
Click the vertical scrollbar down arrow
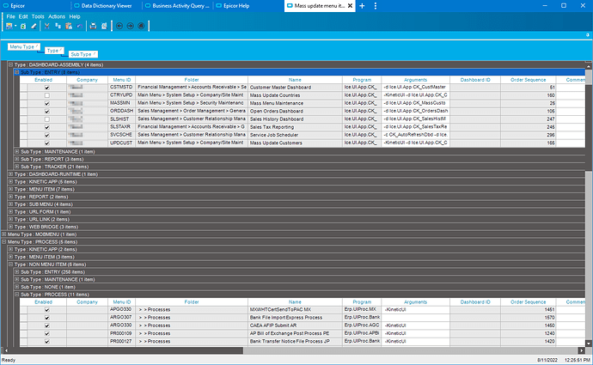point(589,344)
